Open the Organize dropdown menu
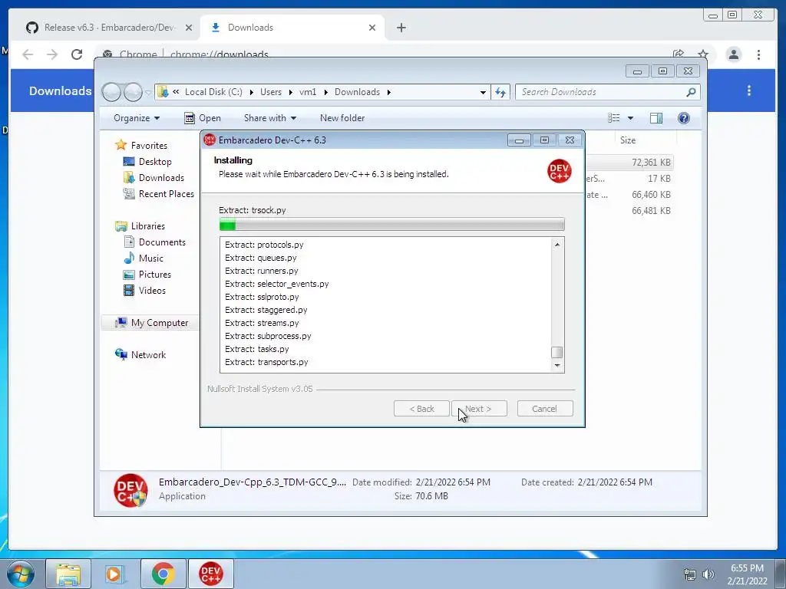786x589 pixels. click(x=137, y=118)
